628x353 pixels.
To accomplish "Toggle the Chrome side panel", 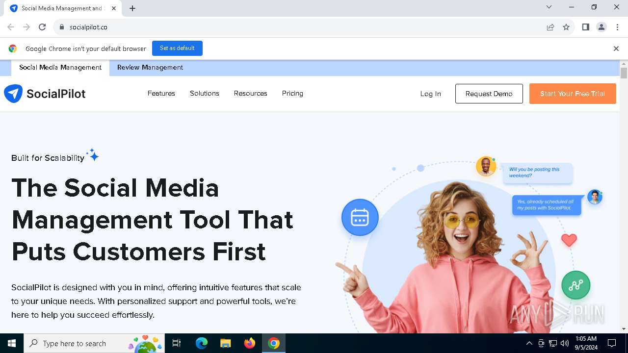I will pyautogui.click(x=586, y=27).
